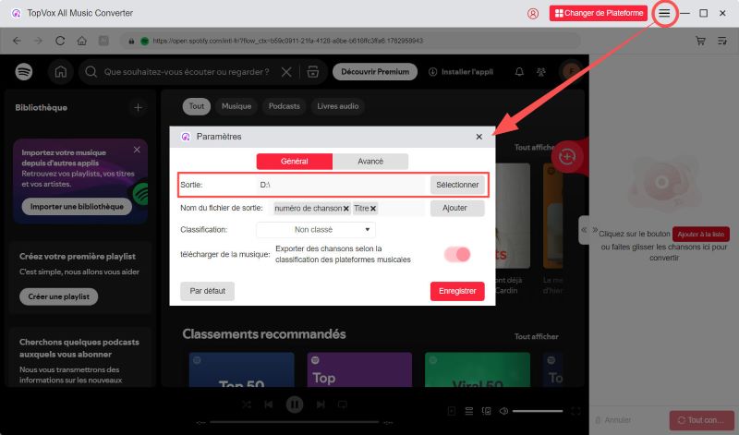Open the Classification dropdown
This screenshot has width=739, height=435.
(x=316, y=229)
